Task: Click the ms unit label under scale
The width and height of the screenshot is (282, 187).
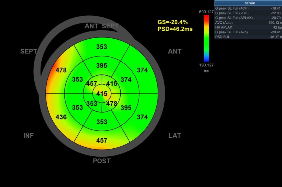Action: pyautogui.click(x=206, y=71)
